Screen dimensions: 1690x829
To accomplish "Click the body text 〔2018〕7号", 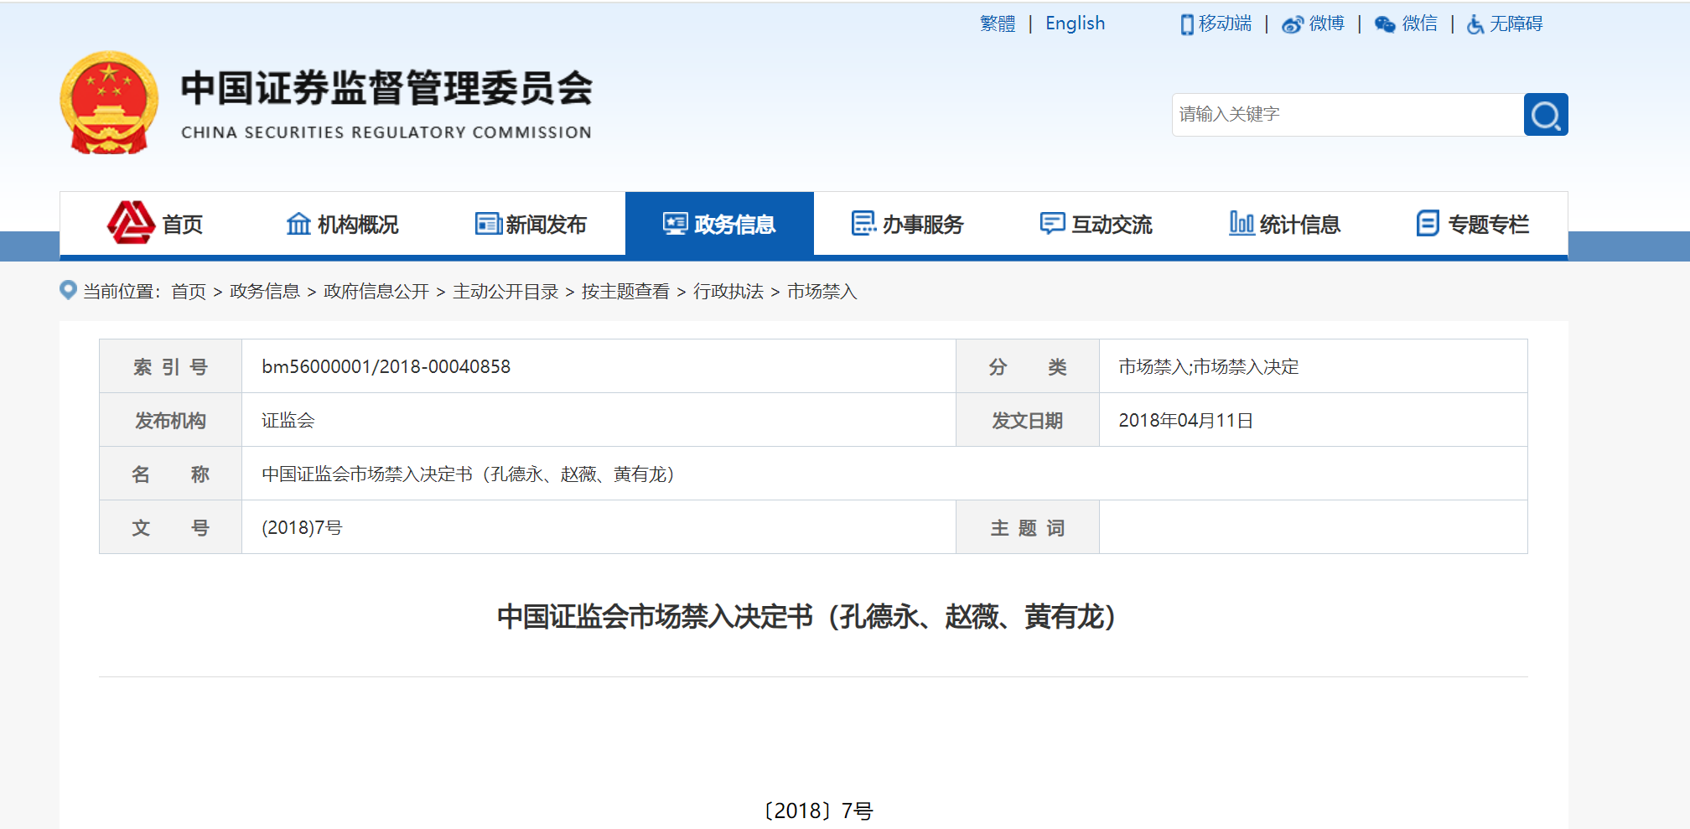I will click(818, 811).
